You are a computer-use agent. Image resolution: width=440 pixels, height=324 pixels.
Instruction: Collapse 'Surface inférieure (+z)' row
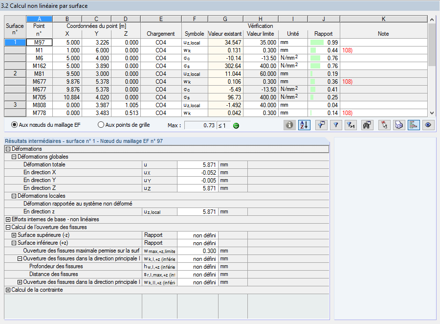pyautogui.click(x=14, y=243)
